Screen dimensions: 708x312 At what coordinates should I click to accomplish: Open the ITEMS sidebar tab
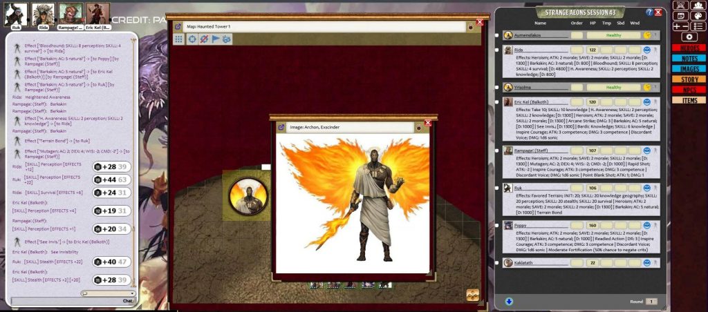[689, 100]
